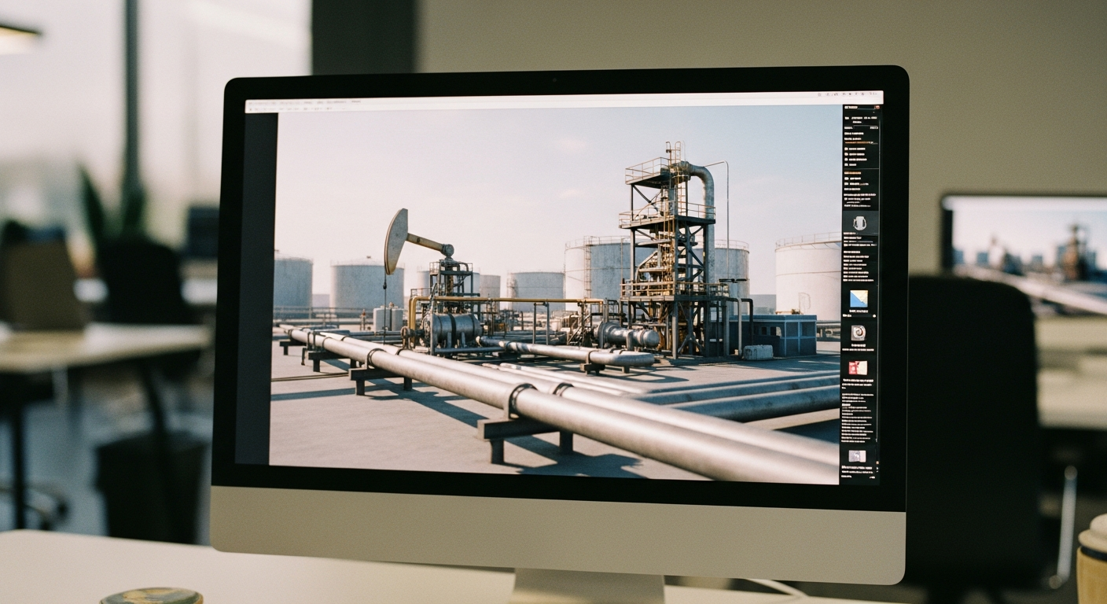Click the round knob beside the blue swatch row

[x=874, y=315]
